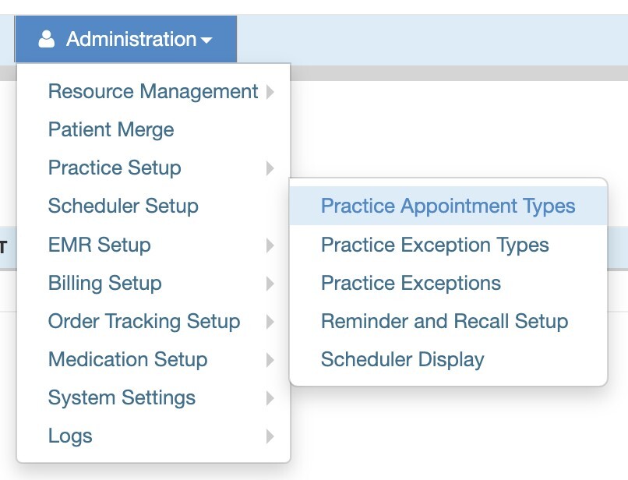This screenshot has height=480, width=628.
Task: Click the Resource Management menu label
Action: 153,91
